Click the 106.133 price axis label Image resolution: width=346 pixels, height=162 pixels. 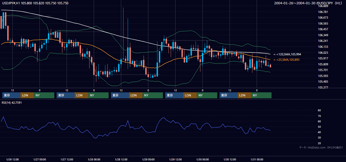coord(323,47)
